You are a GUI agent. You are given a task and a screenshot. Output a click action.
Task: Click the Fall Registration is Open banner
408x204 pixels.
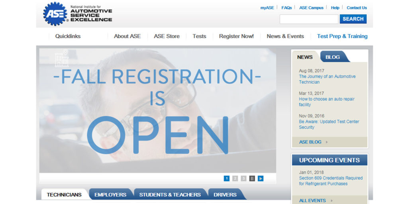158,111
